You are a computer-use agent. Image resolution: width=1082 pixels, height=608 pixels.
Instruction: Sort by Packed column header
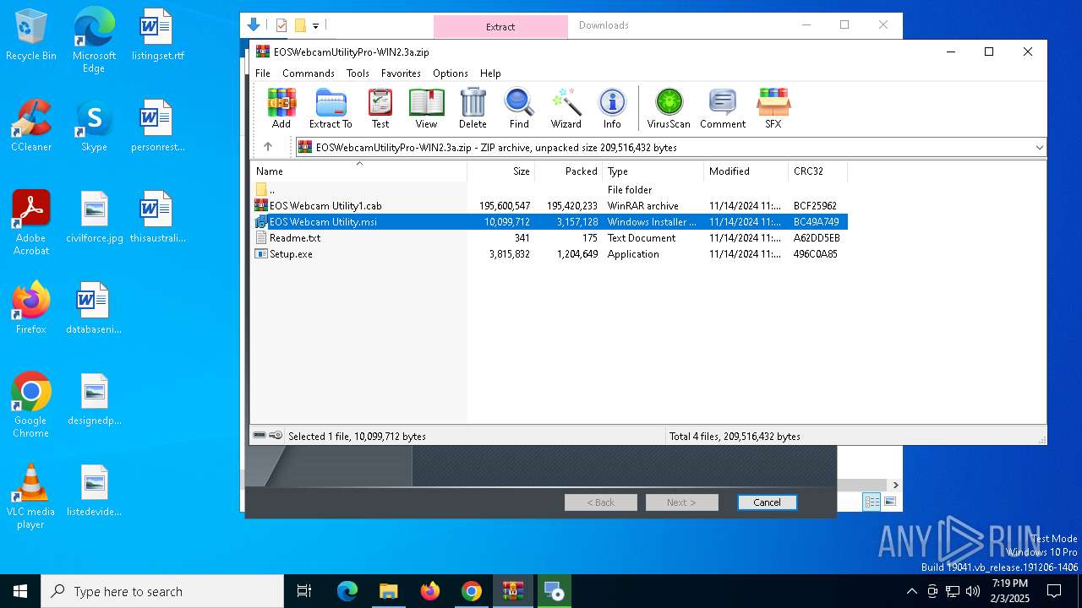point(569,171)
